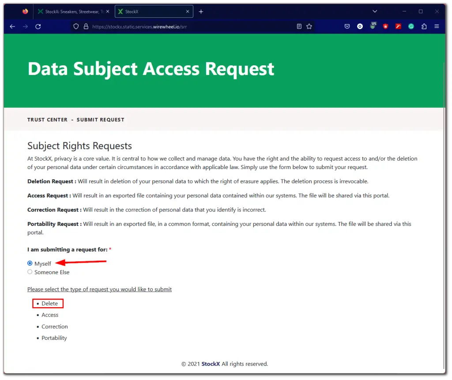Open the tracking protection shield
This screenshot has height=380, width=452.
[76, 26]
